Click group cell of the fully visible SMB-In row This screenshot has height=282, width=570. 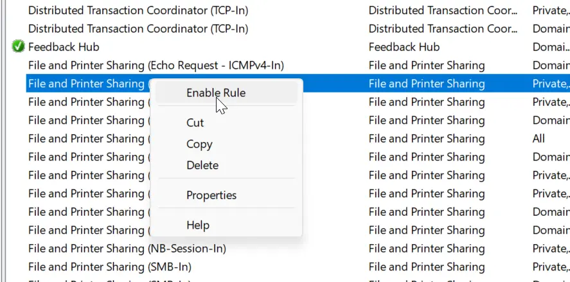(x=427, y=267)
